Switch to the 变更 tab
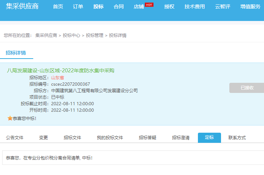The height and width of the screenshot is (175, 264). pos(43,138)
